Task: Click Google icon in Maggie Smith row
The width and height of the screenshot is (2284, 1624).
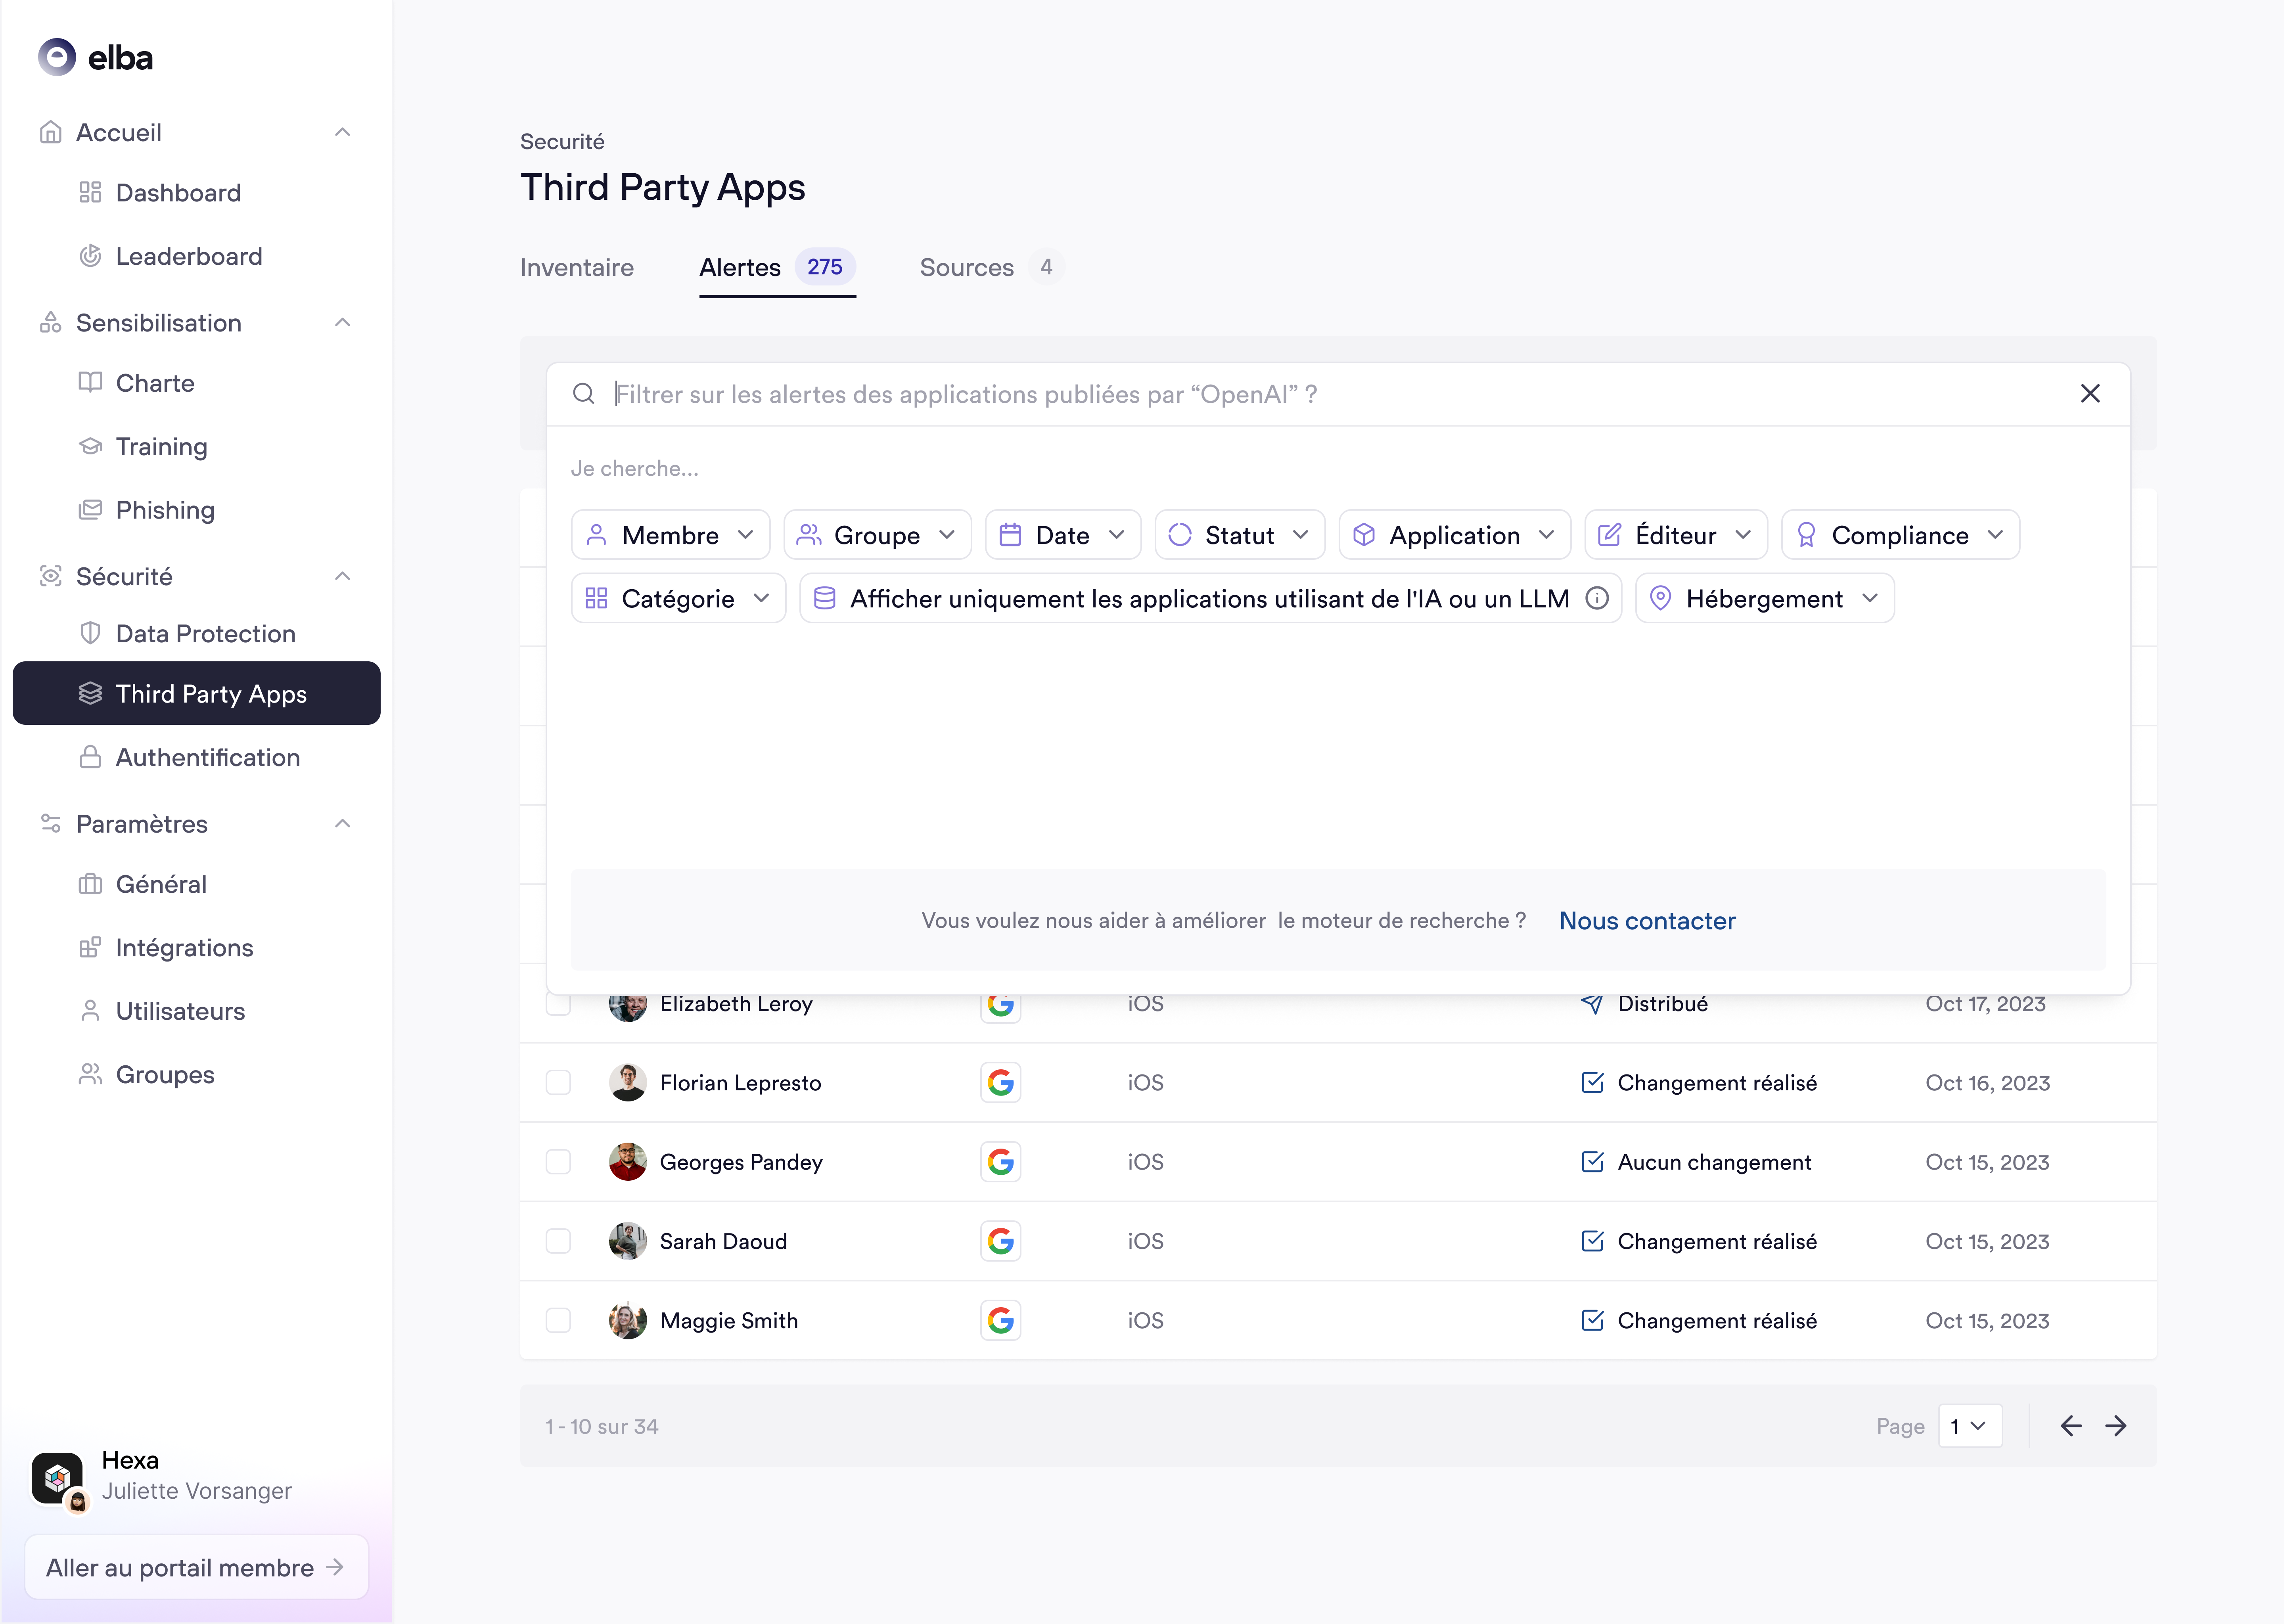Action: click(x=1000, y=1320)
